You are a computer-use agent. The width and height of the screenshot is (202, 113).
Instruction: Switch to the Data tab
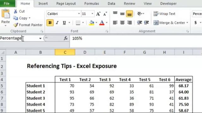tap(111, 3)
